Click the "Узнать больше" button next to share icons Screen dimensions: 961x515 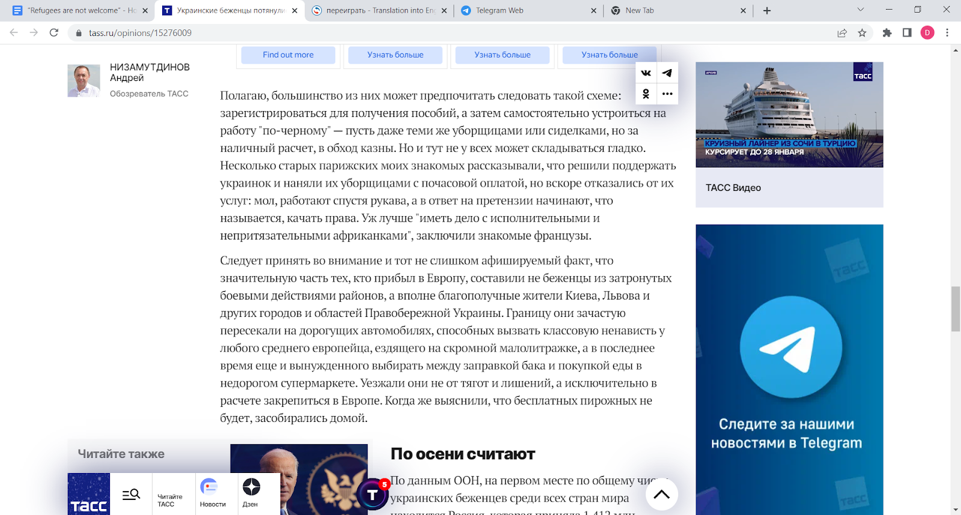610,55
